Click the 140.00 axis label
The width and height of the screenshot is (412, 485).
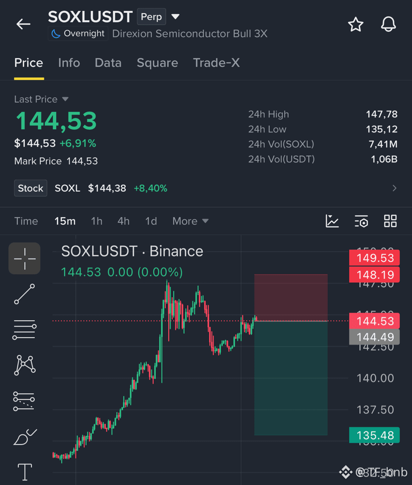(375, 378)
